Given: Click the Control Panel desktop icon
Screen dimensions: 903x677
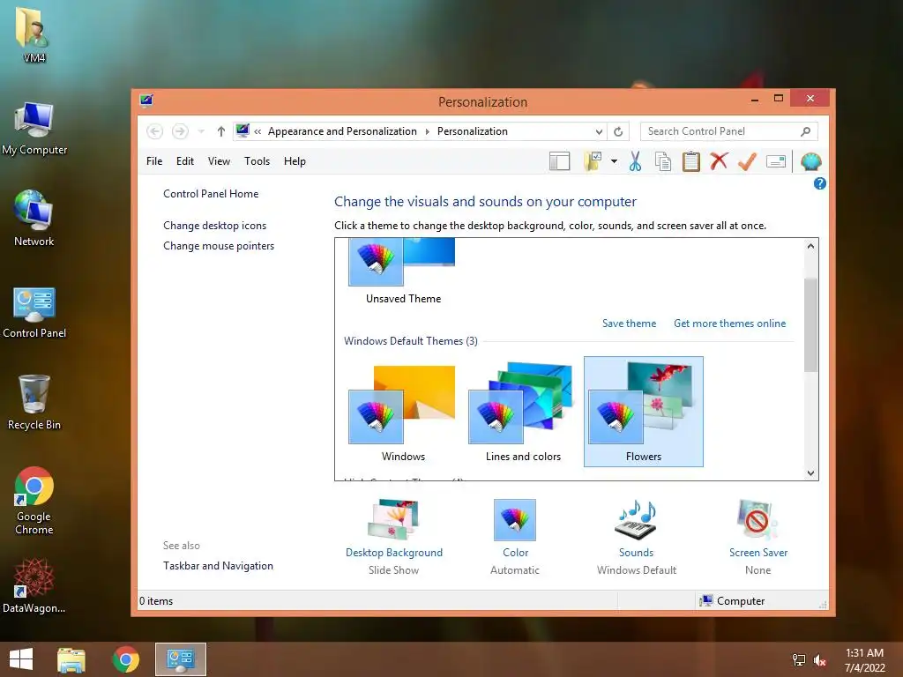Looking at the screenshot, I should click(x=34, y=312).
